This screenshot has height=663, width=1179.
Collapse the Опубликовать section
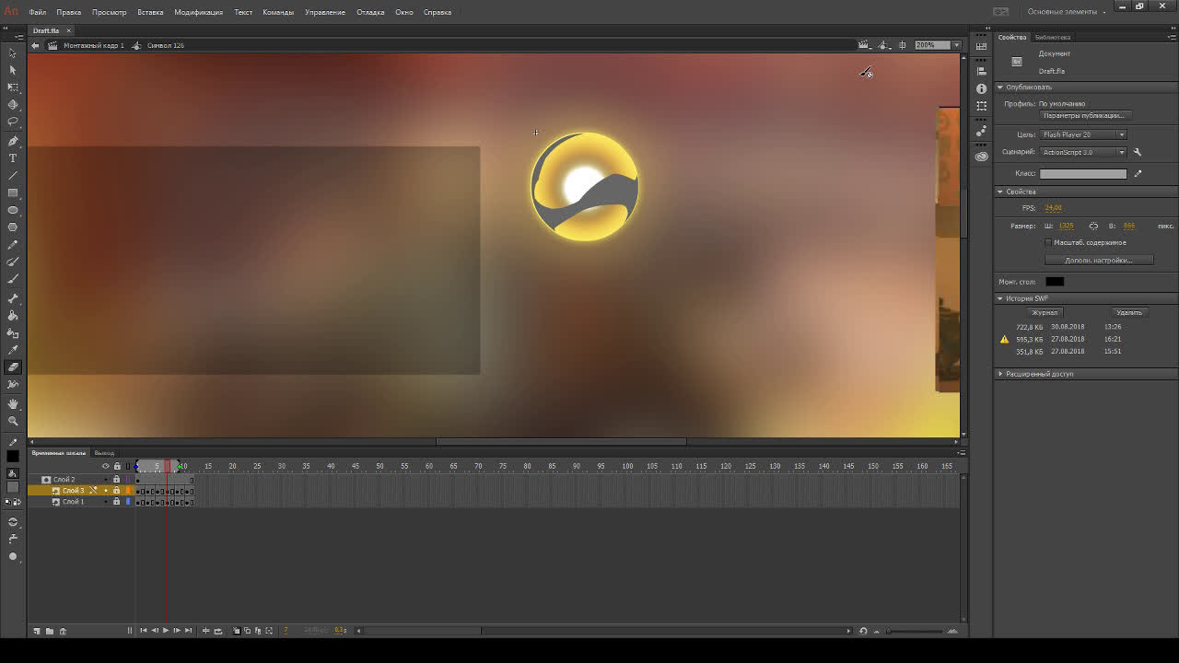click(1000, 87)
